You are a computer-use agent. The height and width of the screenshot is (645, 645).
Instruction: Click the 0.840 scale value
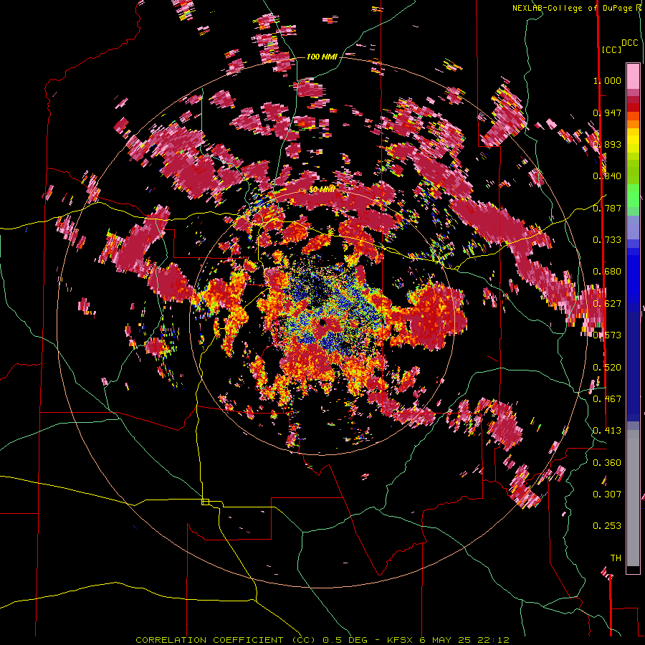(607, 176)
